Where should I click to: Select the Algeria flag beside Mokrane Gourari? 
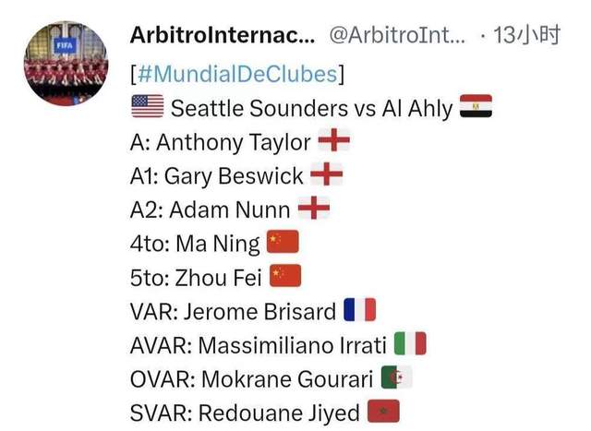tap(396, 377)
